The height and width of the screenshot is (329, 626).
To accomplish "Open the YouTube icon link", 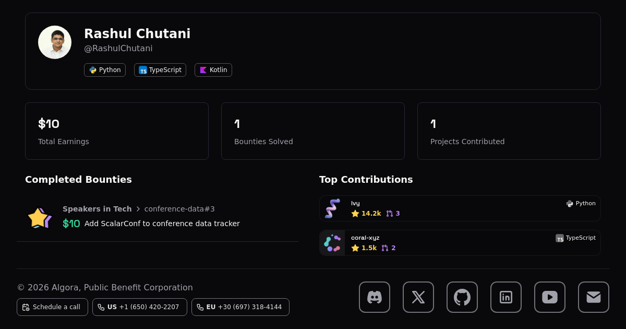I will [x=550, y=297].
